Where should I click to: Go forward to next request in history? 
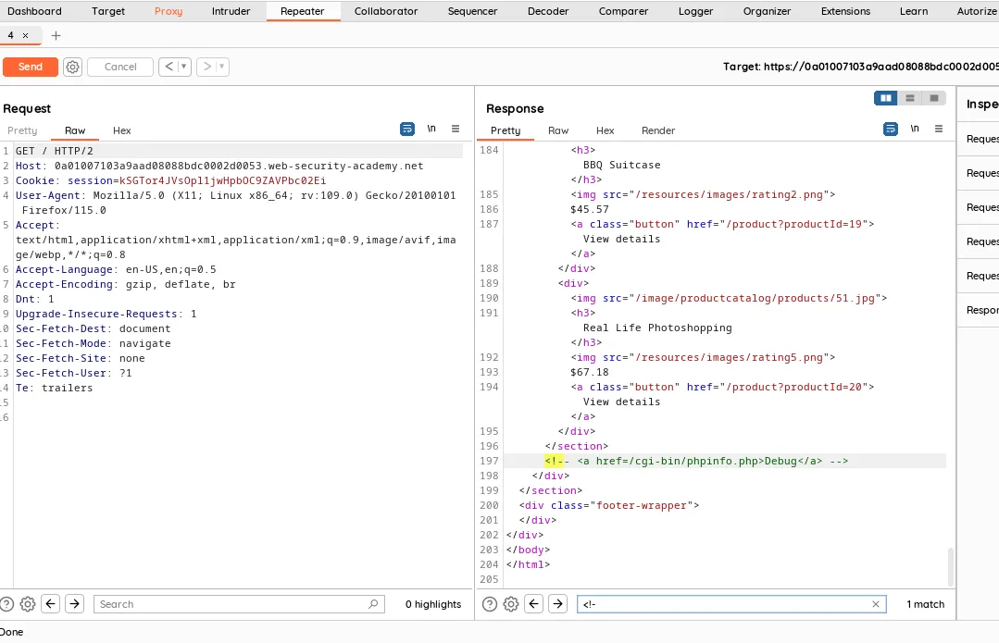(x=207, y=67)
